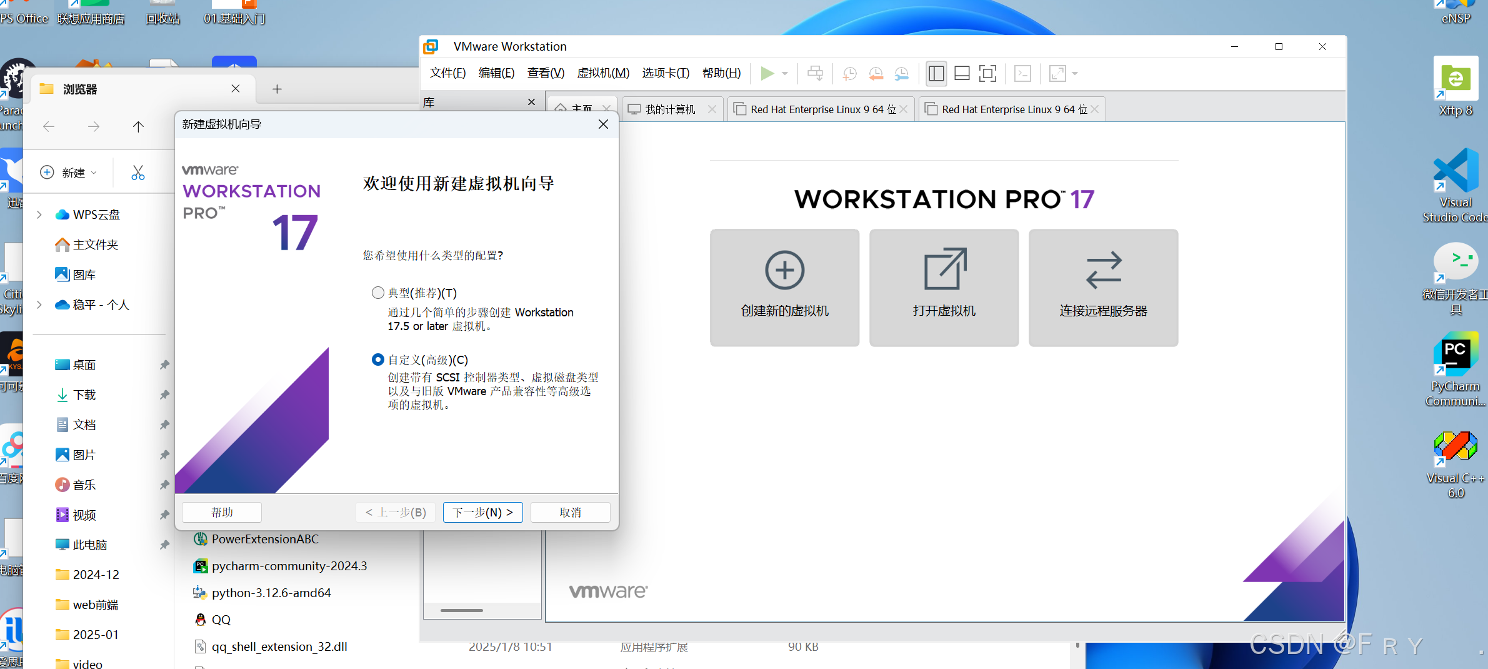Select the qq_shell_extension_32.dll file
The height and width of the screenshot is (669, 1488).
pos(270,646)
